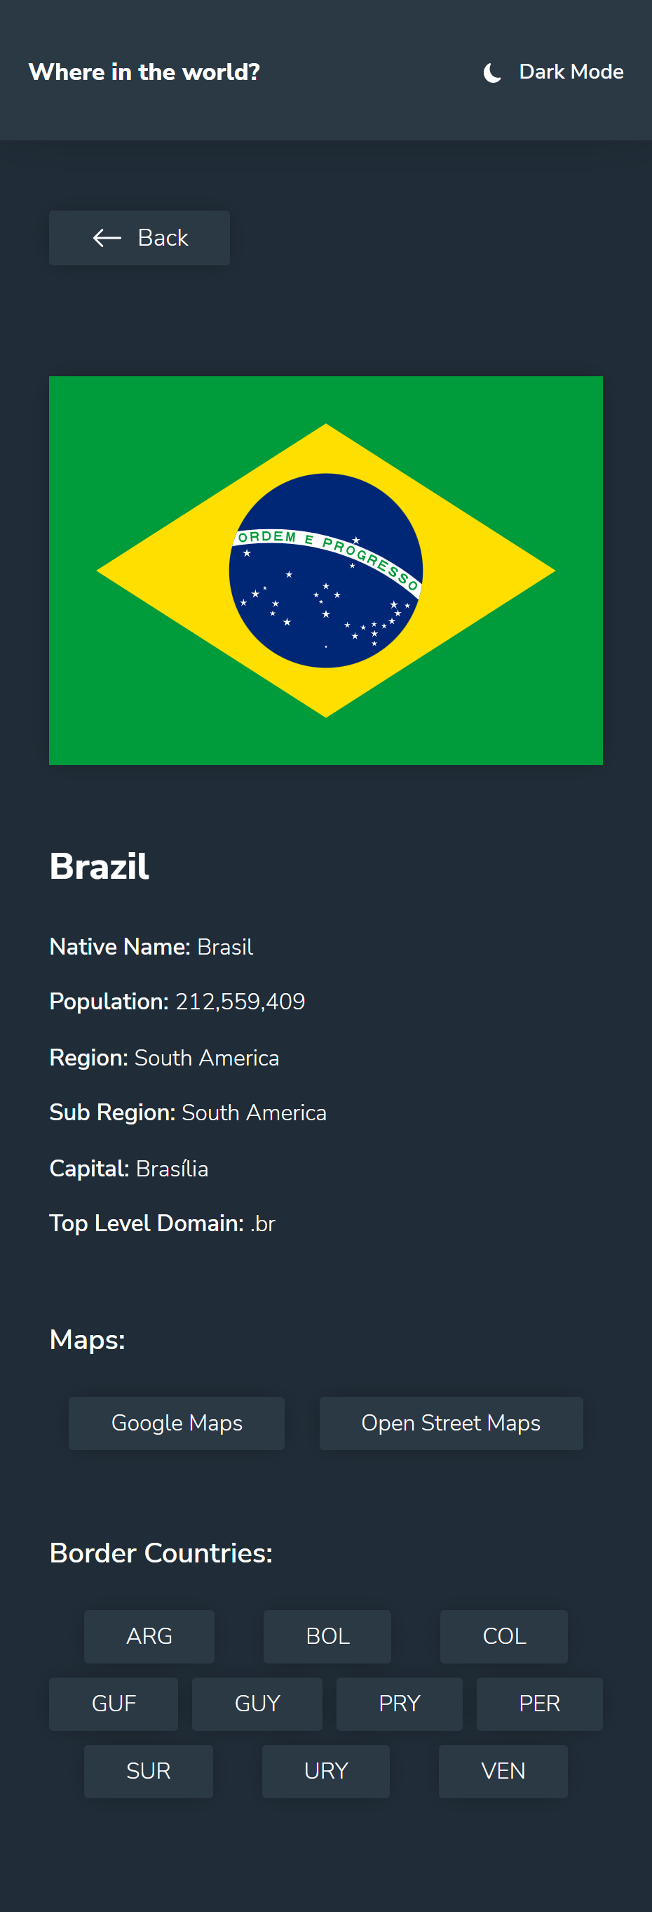652x1912 pixels.
Task: Click the GUY border country button
Action: point(257,1704)
